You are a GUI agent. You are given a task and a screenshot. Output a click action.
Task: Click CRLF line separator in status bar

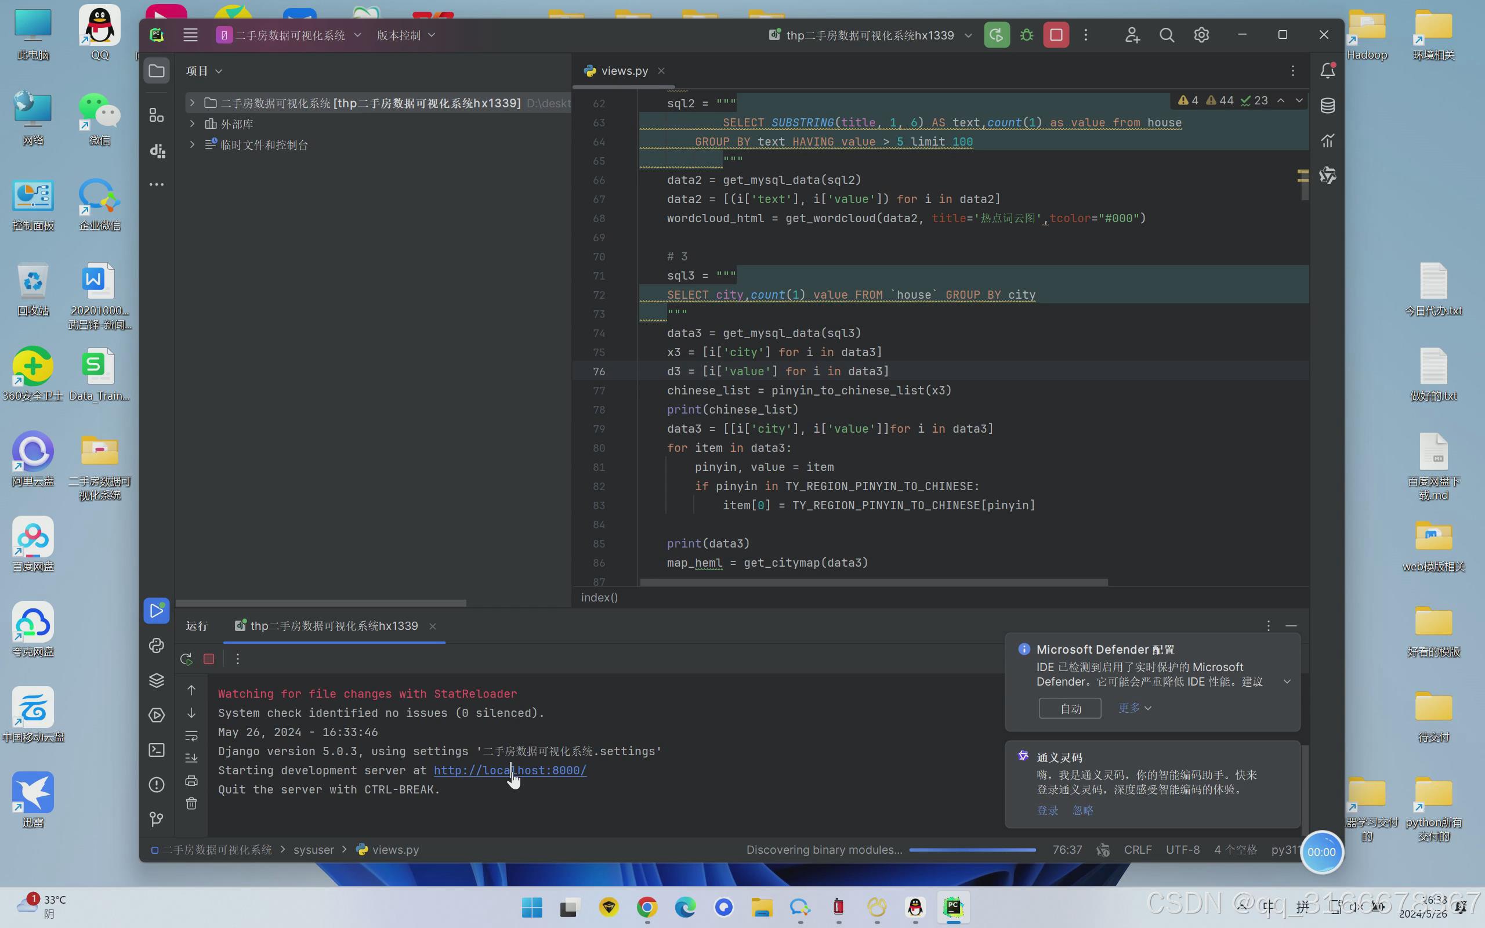(1138, 850)
